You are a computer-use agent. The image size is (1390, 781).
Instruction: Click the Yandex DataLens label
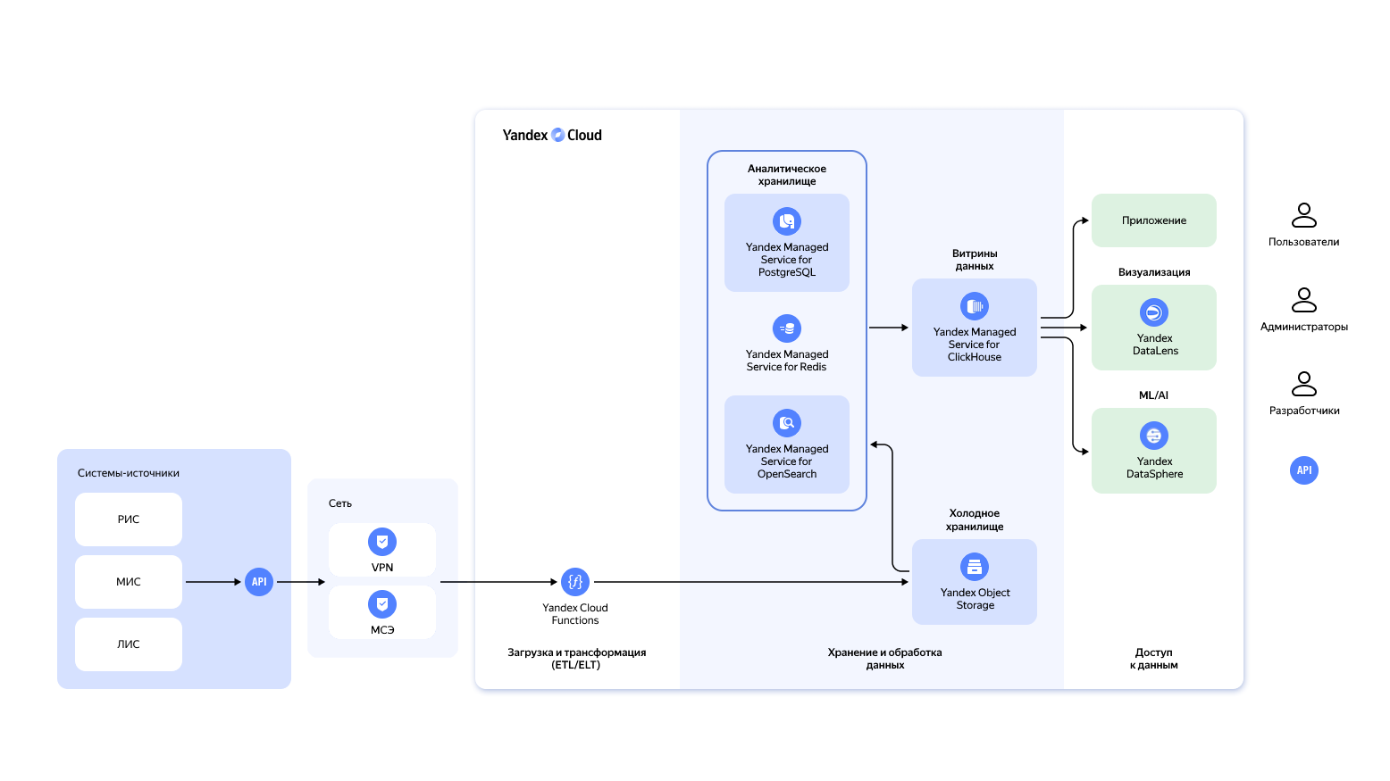[x=1155, y=345]
